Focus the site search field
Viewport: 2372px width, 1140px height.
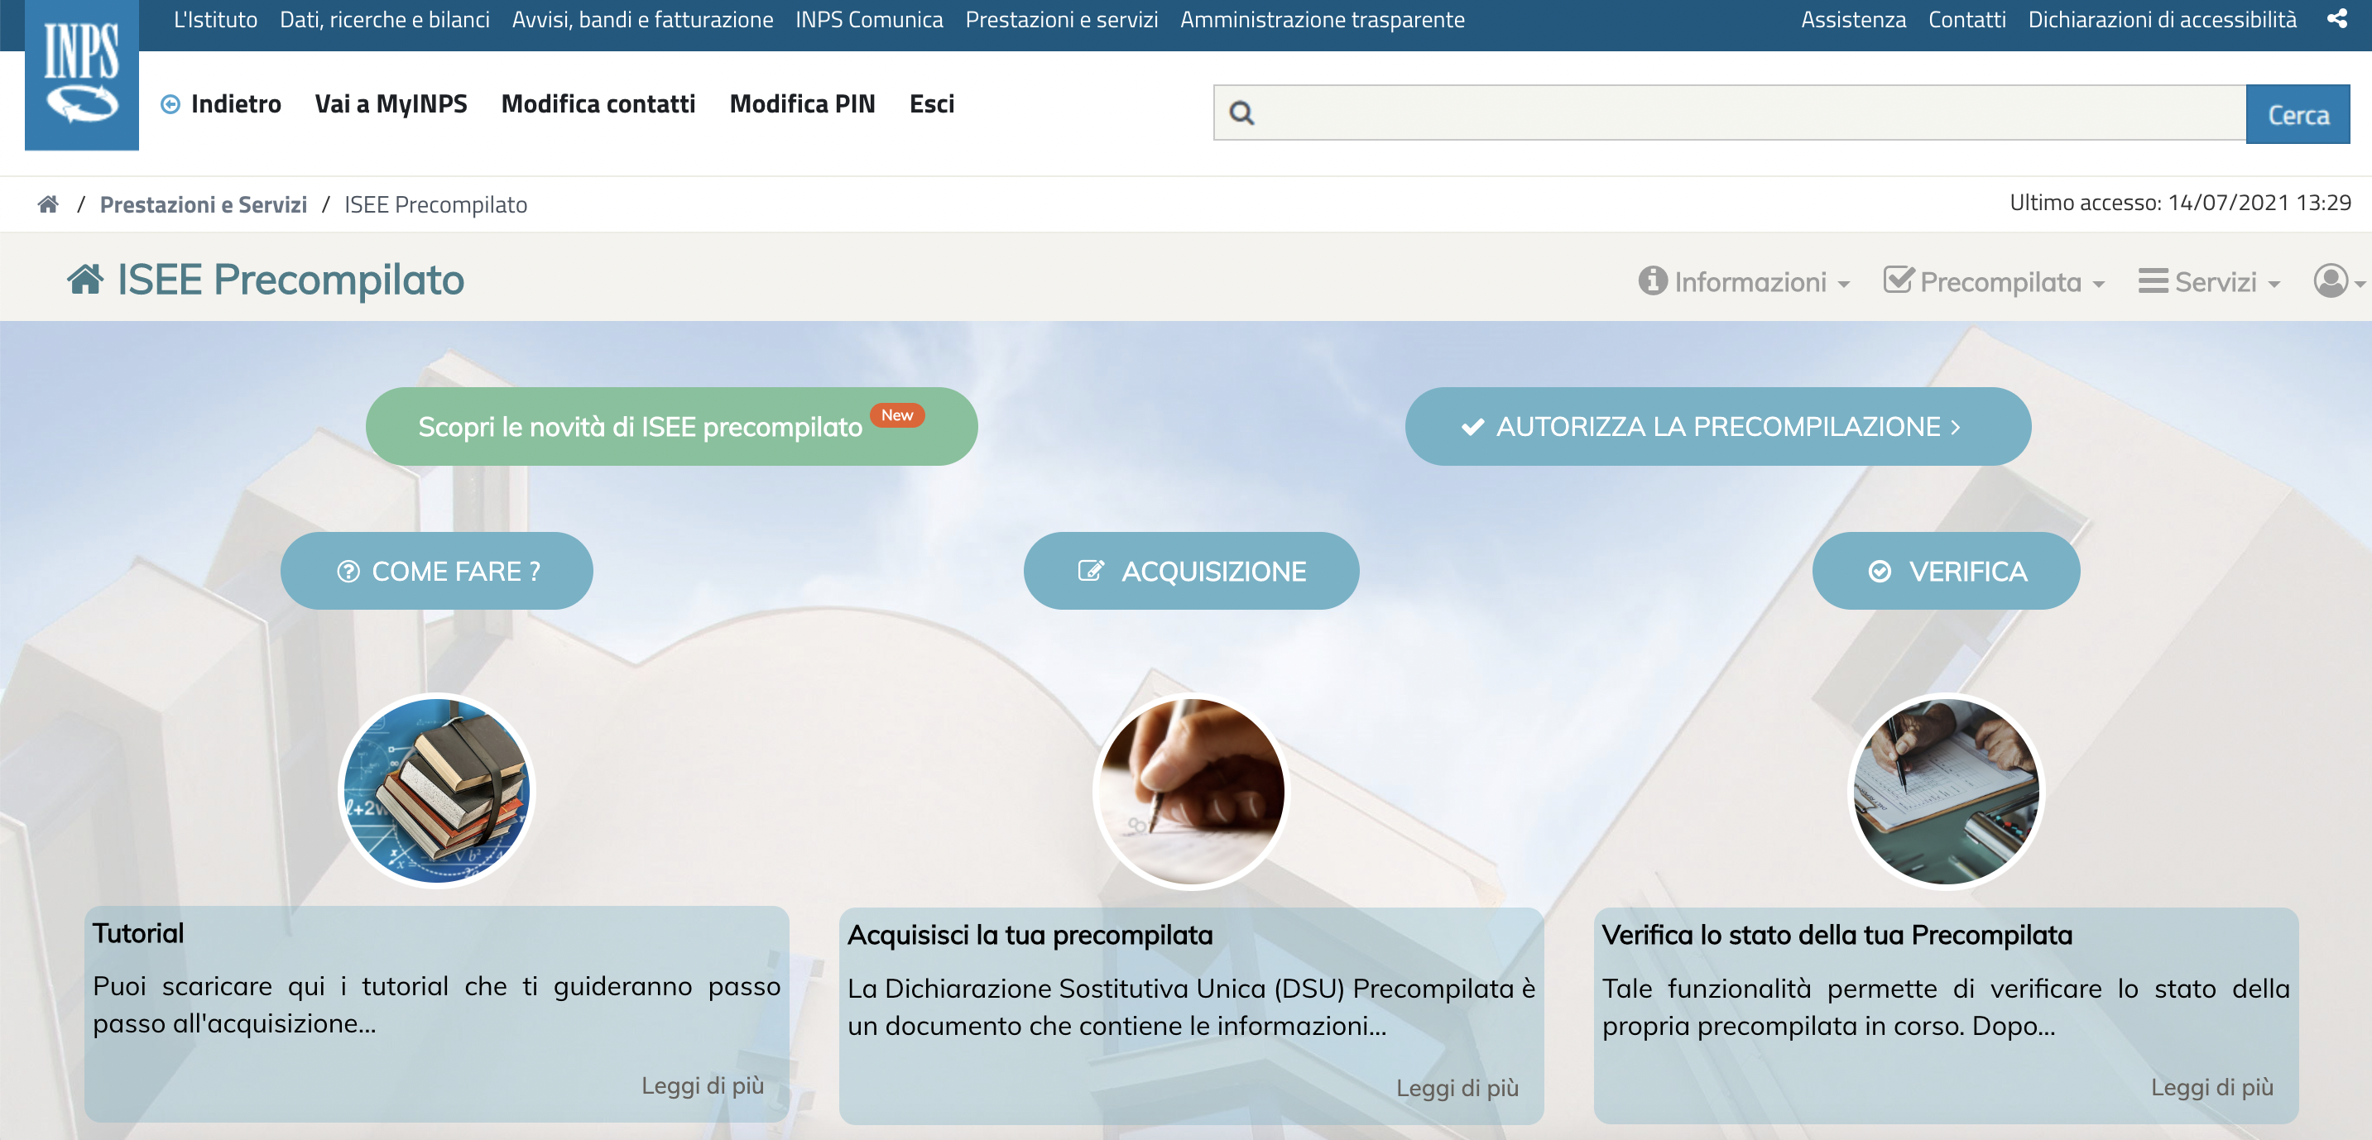(1729, 113)
